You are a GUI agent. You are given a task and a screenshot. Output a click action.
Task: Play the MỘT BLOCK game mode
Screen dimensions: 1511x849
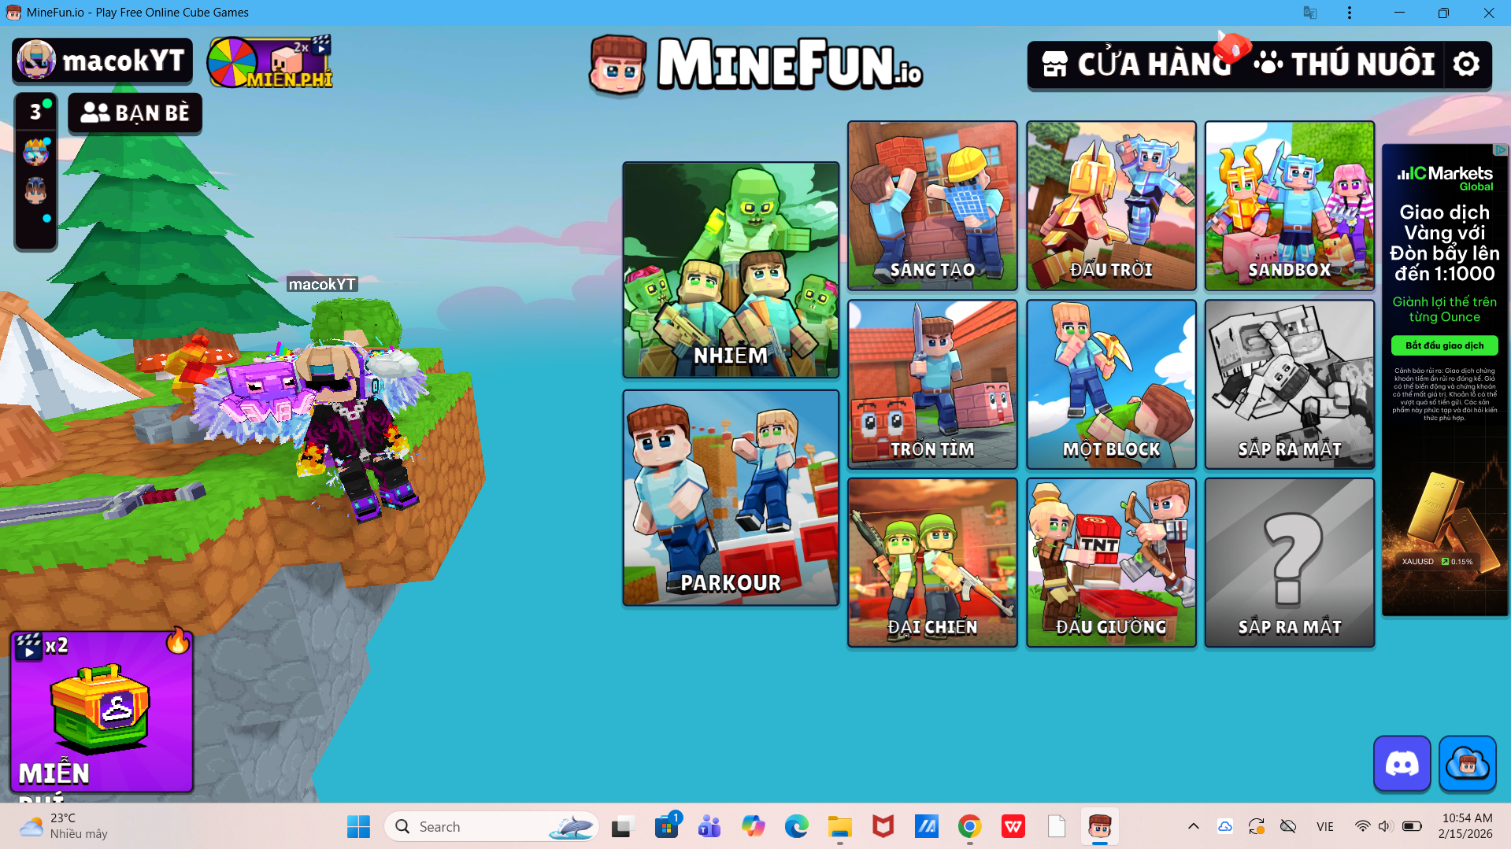coord(1110,384)
